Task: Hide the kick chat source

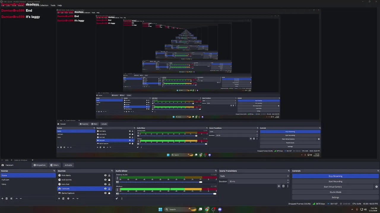Action: pos(105,184)
